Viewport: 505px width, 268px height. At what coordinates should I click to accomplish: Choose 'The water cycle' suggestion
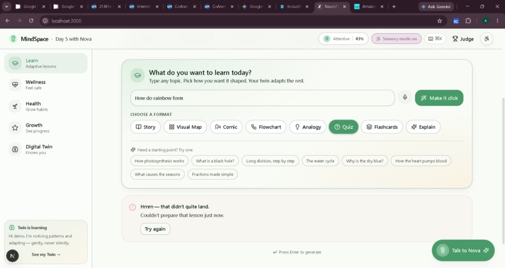(x=320, y=161)
